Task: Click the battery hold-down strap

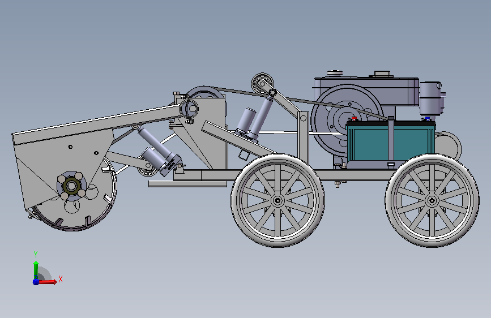Action: (x=391, y=139)
